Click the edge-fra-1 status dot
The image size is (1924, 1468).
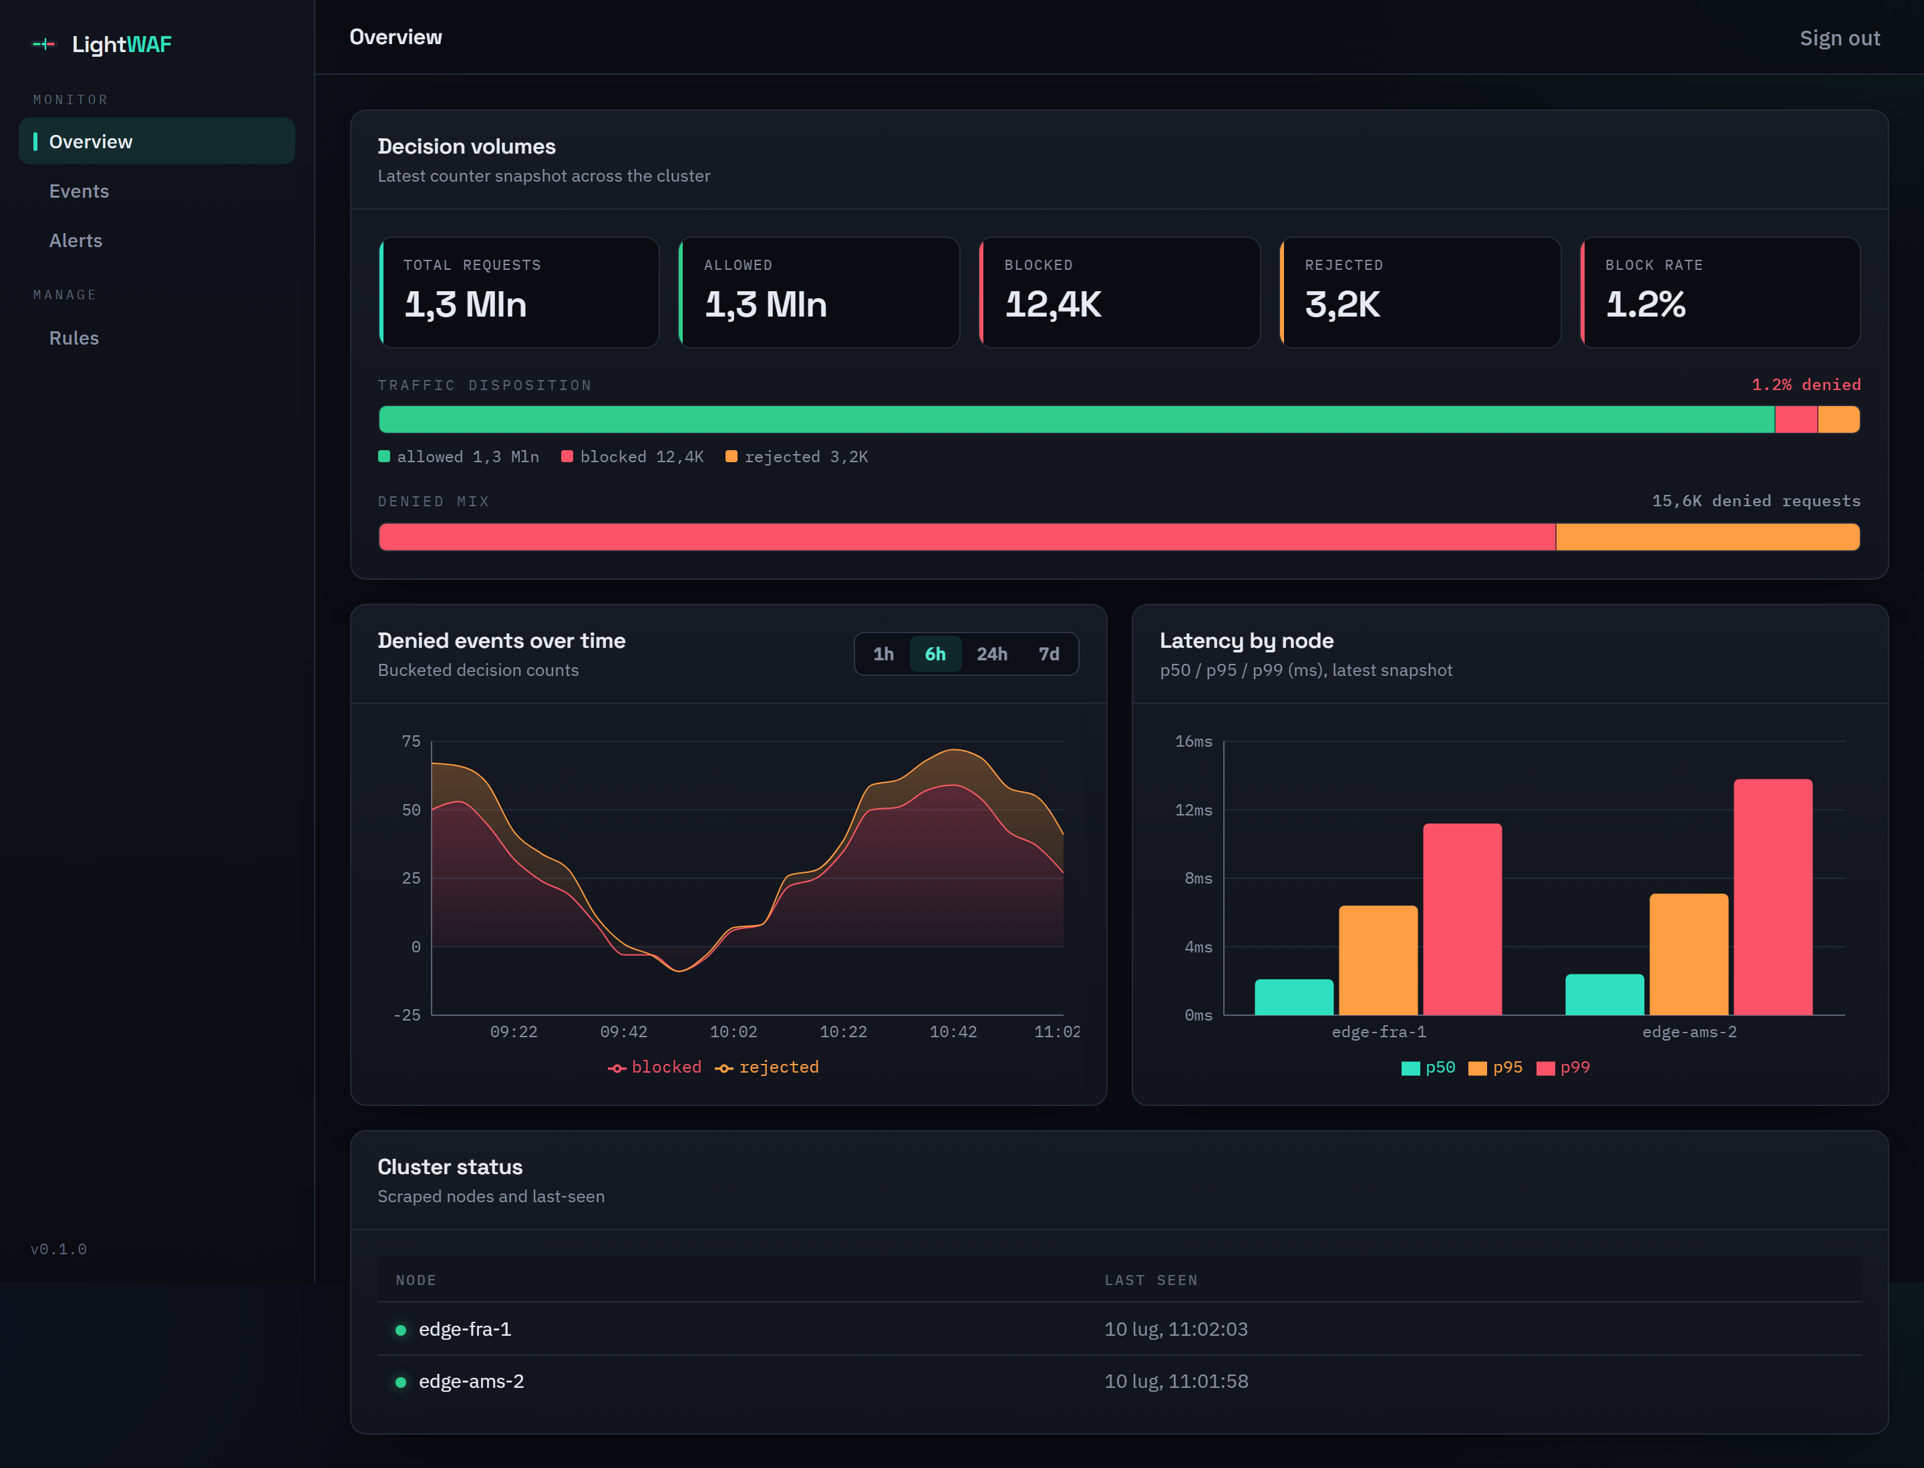(402, 1330)
